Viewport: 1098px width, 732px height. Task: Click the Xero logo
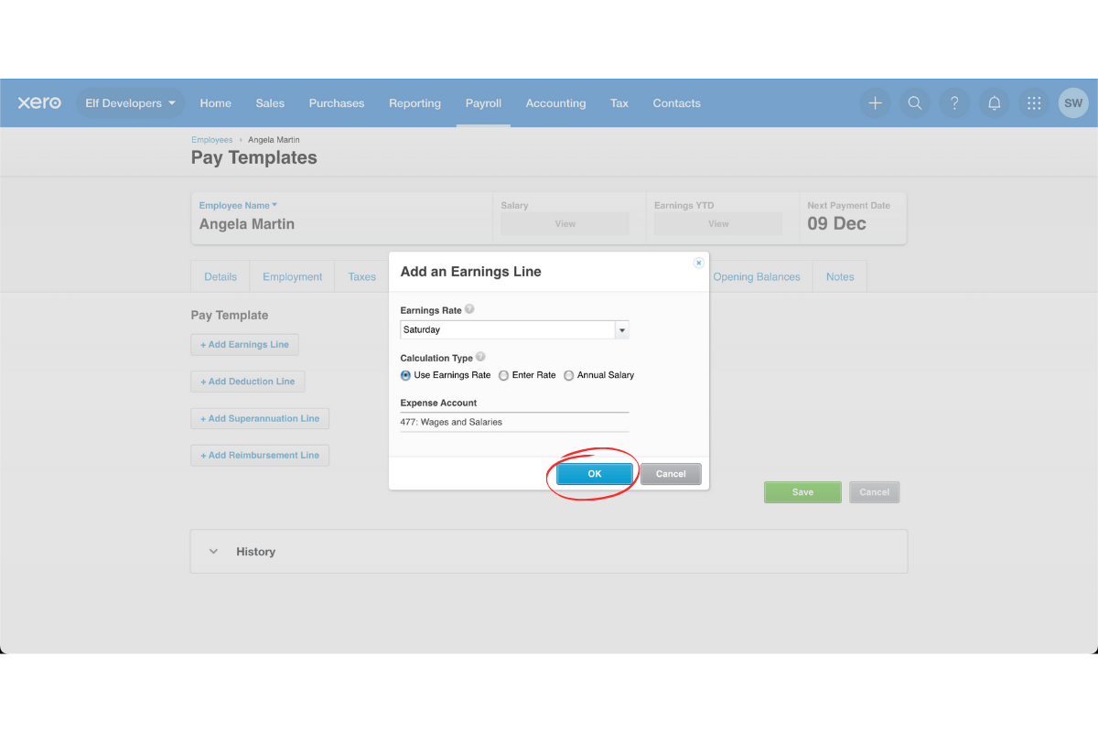tap(39, 103)
